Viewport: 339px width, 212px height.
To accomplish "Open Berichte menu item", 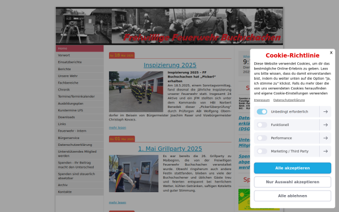I will pos(80,69).
